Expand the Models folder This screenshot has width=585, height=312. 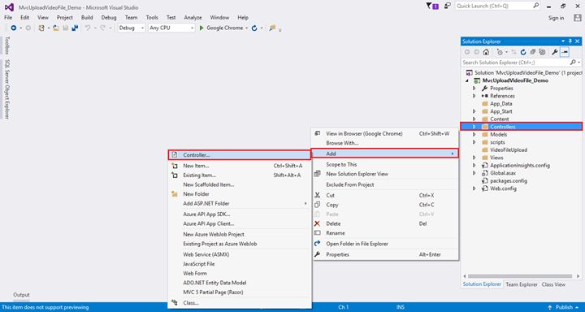[x=474, y=135]
